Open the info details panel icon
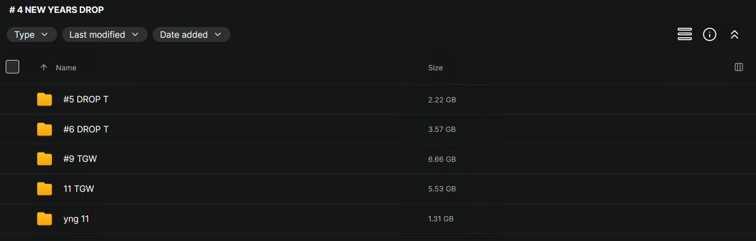 pyautogui.click(x=709, y=35)
